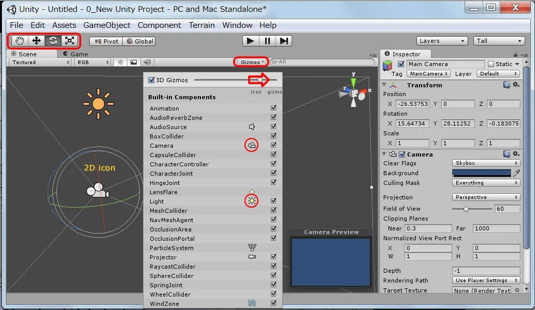Open Projection Perspective dropdown
Image resolution: width=535 pixels, height=310 pixels.
click(x=486, y=197)
